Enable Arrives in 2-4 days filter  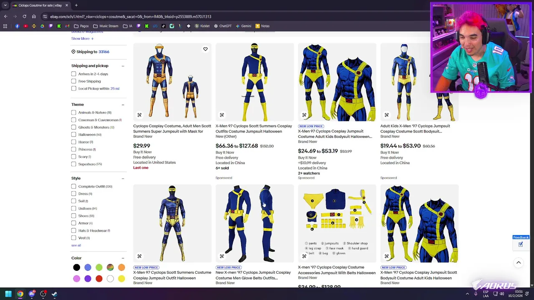[x=74, y=74]
